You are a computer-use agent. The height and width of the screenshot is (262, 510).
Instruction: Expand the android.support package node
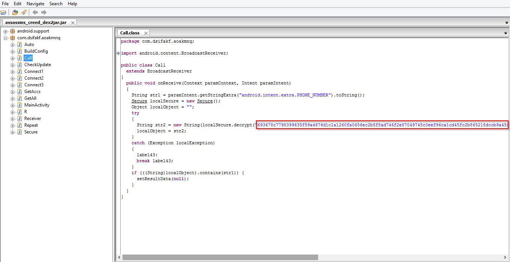point(6,31)
